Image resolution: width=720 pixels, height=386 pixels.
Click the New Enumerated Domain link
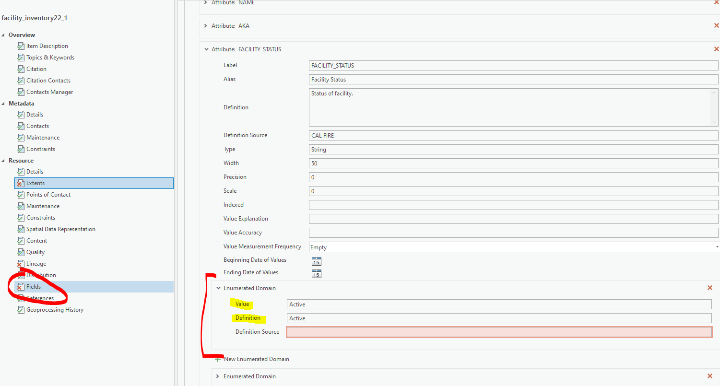click(257, 359)
